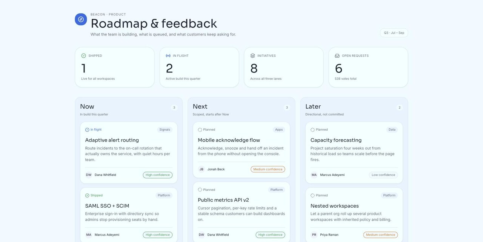Click the Initiatives layers stack icon
This screenshot has height=242, width=483.
252,55
